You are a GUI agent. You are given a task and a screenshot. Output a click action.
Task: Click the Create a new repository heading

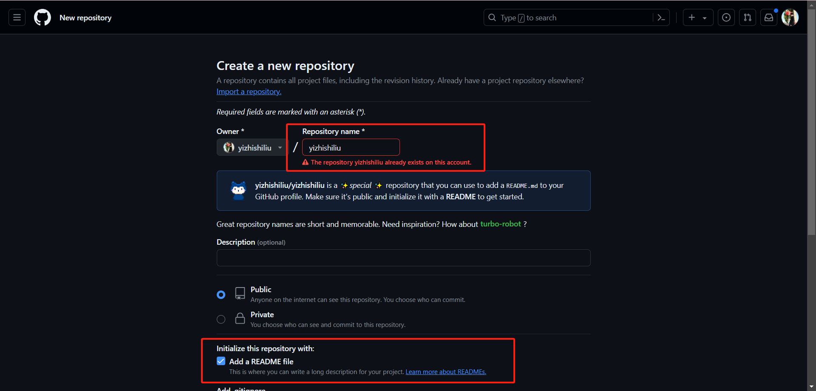pos(285,66)
